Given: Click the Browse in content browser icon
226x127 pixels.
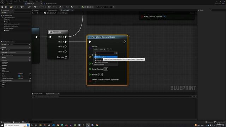Looking at the screenshot, I should (6, 7).
